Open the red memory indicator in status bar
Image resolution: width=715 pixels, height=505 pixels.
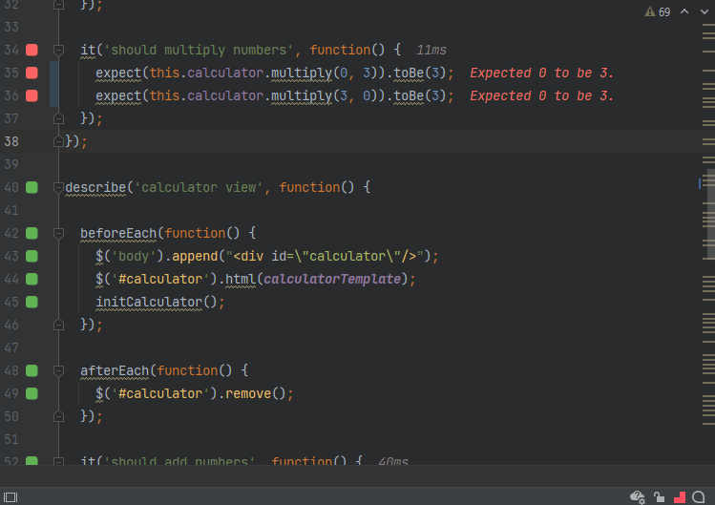point(680,496)
